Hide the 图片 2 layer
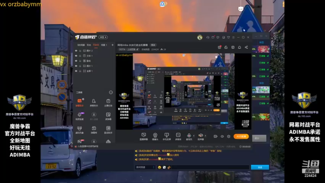The height and width of the screenshot is (183, 325). click(76, 50)
